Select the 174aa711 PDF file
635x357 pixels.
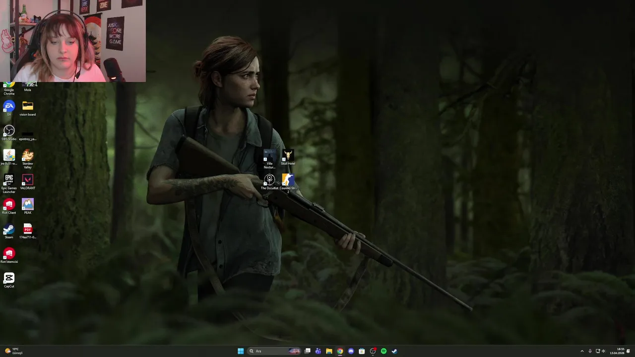(28, 231)
